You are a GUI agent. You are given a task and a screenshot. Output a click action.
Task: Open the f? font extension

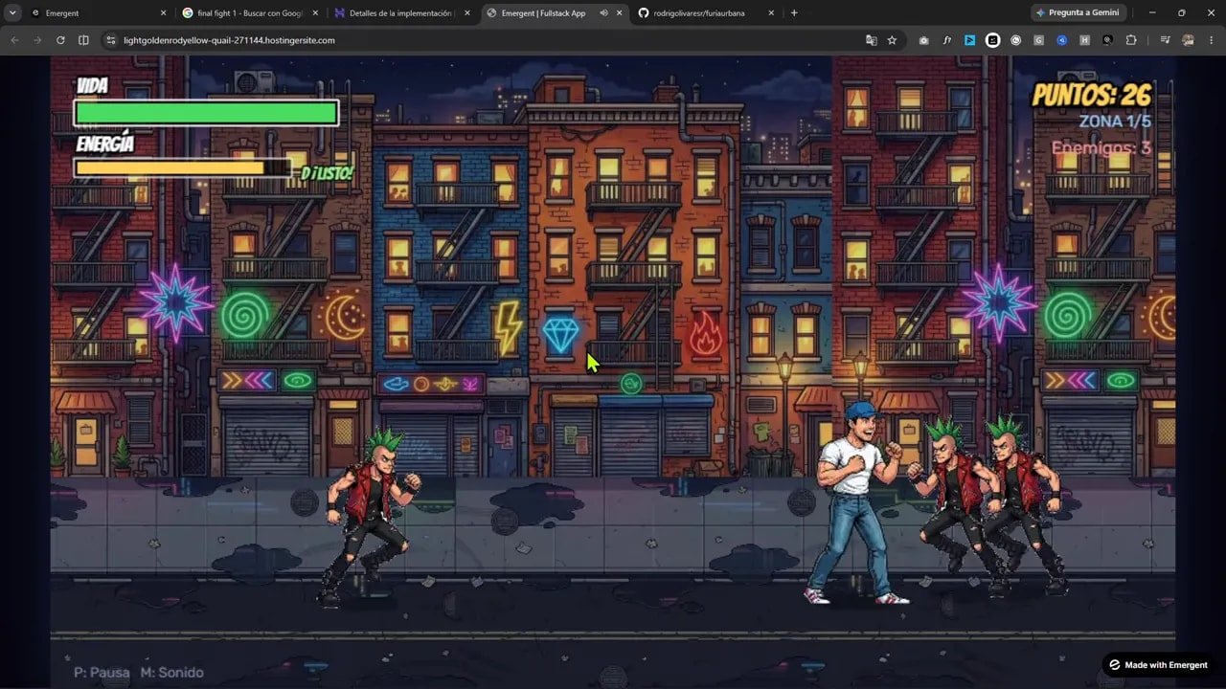coord(946,40)
